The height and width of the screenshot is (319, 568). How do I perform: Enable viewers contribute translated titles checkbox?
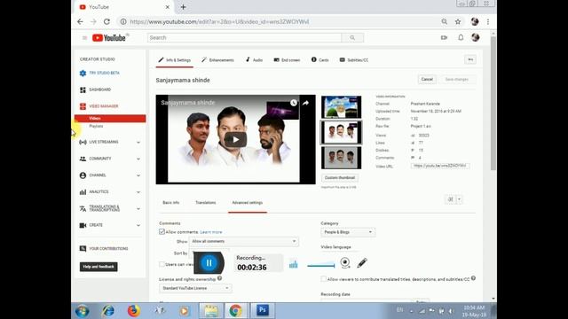tap(323, 279)
